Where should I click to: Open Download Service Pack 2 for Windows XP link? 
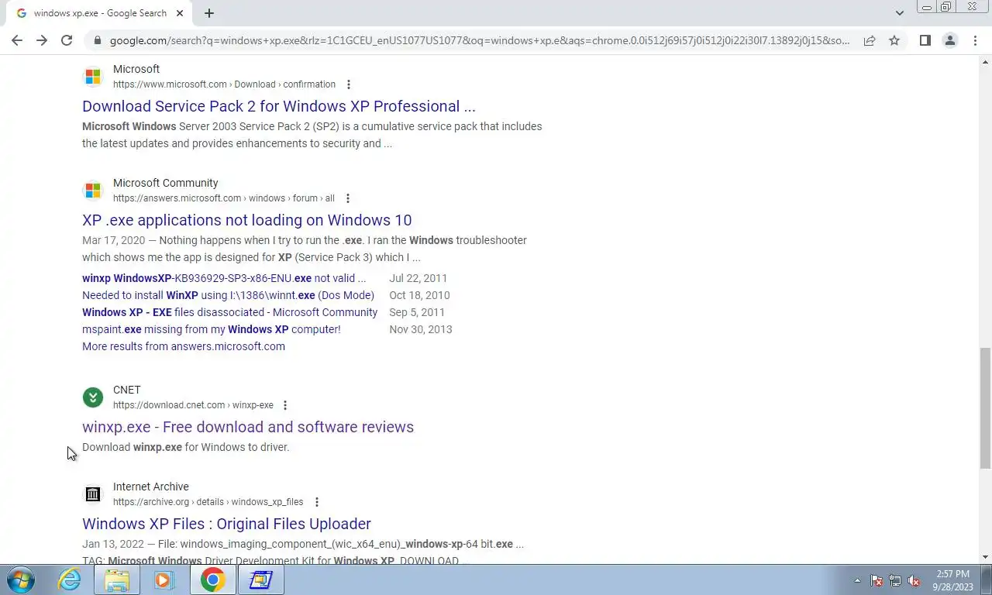(279, 106)
